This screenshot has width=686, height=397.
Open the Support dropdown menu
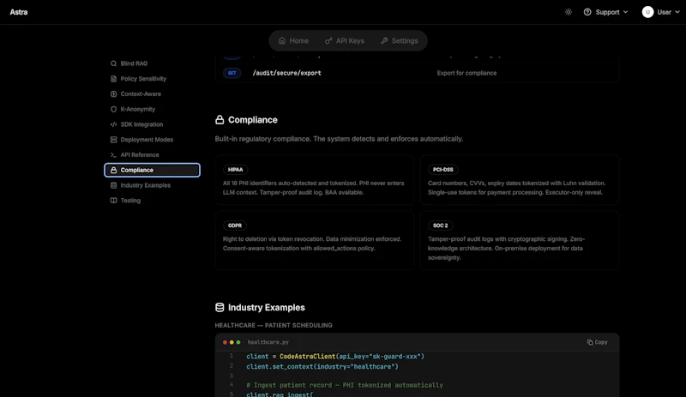click(606, 12)
